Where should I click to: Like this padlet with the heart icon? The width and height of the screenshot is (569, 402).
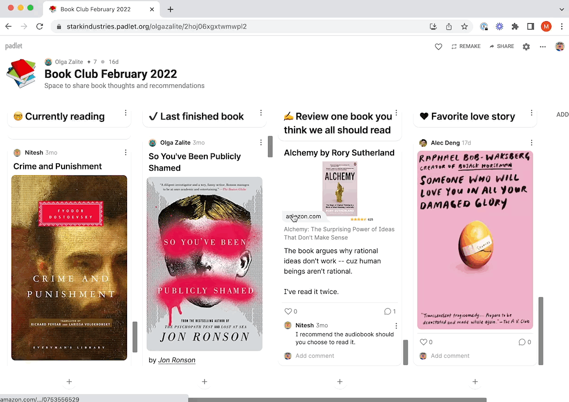pyautogui.click(x=439, y=46)
